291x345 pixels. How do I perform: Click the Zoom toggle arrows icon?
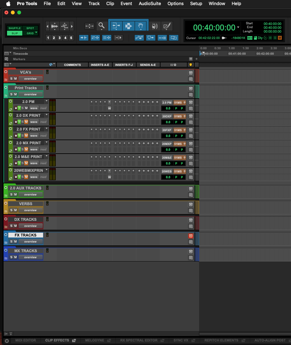click(x=89, y=26)
